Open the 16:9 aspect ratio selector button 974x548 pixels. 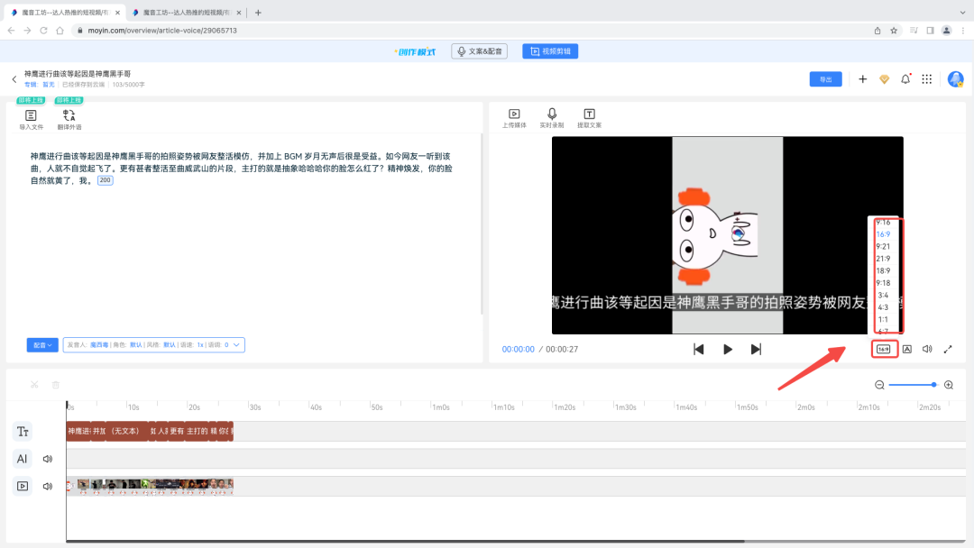[x=883, y=350]
